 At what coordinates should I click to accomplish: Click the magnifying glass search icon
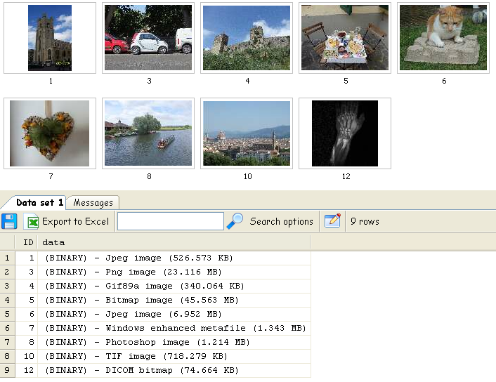(235, 220)
